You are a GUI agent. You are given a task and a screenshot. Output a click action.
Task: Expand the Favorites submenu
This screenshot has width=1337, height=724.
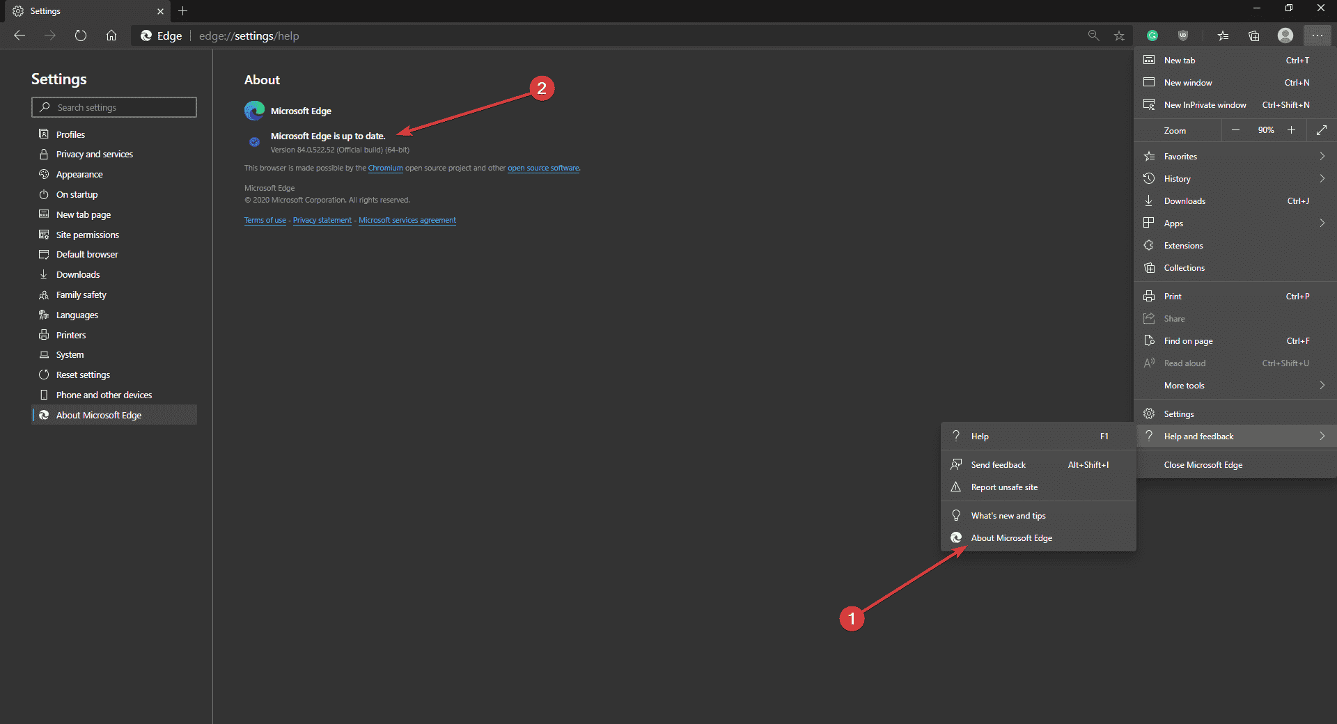coord(1321,157)
